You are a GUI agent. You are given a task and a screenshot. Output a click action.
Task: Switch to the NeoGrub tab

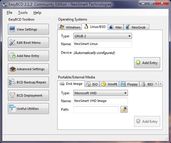point(136,27)
